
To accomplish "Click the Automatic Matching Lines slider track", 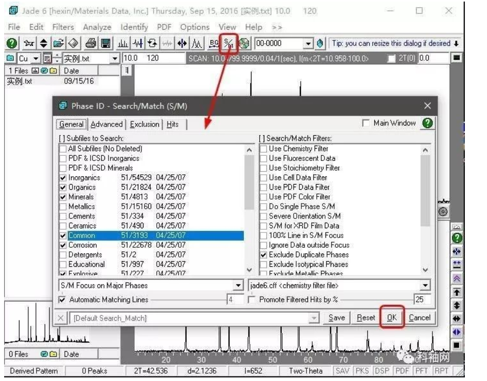I will click(x=188, y=300).
